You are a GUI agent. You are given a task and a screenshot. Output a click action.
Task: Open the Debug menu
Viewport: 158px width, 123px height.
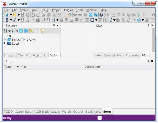coord(45,10)
